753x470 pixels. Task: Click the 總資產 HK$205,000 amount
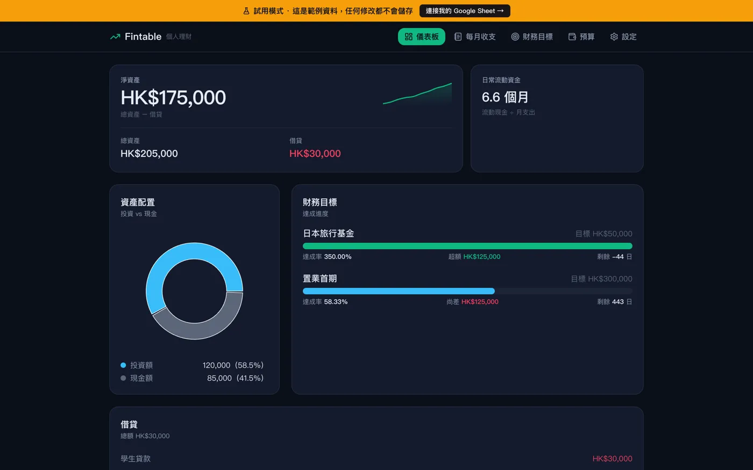pyautogui.click(x=149, y=154)
